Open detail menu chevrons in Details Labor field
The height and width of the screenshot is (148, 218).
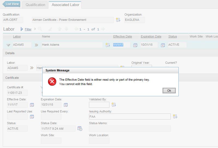click(x=32, y=68)
